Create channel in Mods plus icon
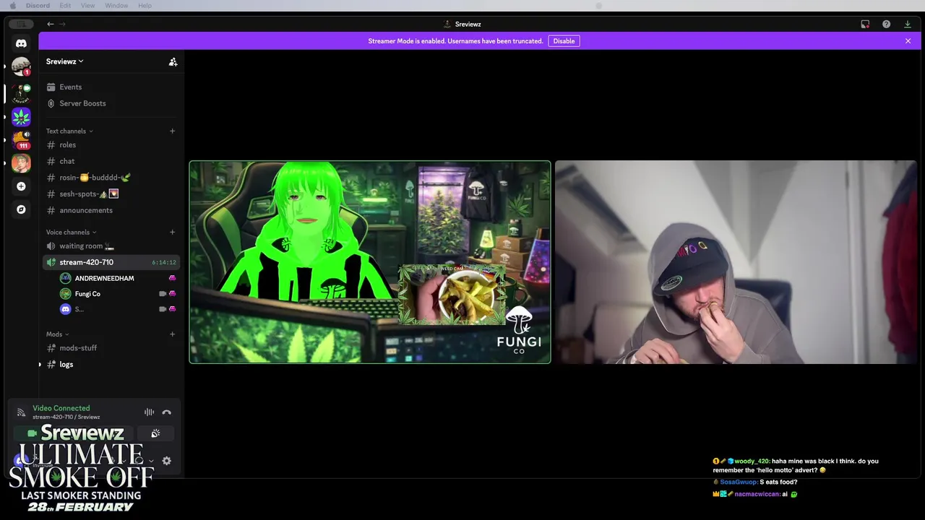Screen dimensions: 925x520 (172, 334)
